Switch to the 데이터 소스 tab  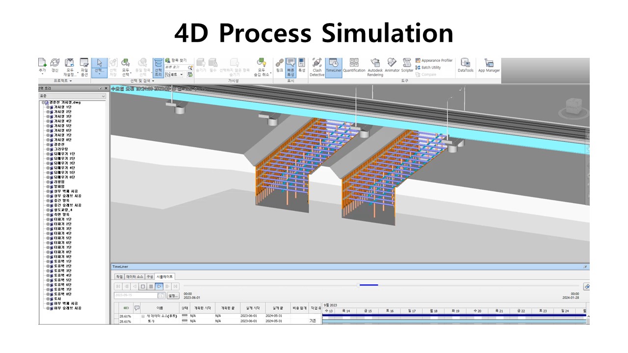[135, 277]
